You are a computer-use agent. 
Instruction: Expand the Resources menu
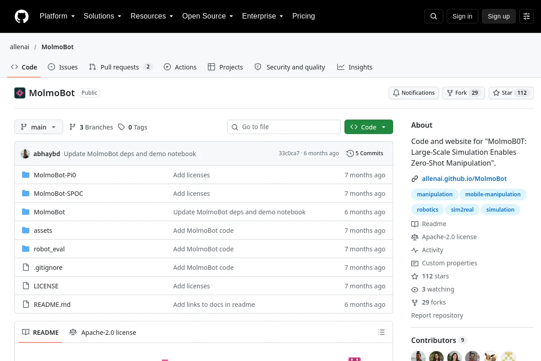coord(152,16)
